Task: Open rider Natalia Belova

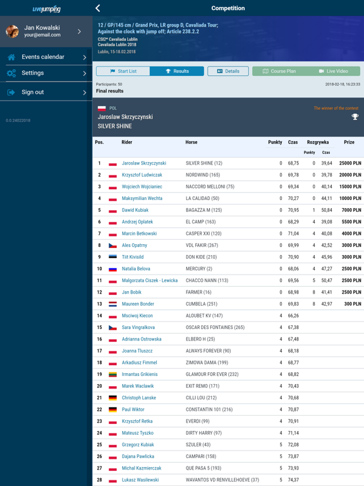Action: (x=136, y=269)
